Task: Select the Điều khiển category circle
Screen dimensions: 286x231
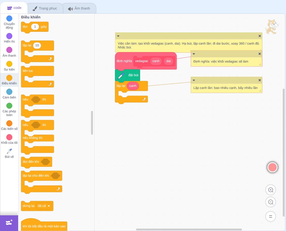Action: pos(9,78)
